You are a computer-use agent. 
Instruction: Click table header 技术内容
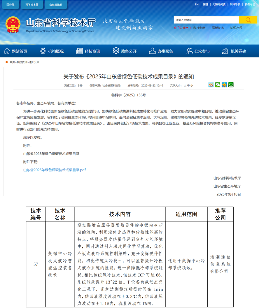point(120,214)
